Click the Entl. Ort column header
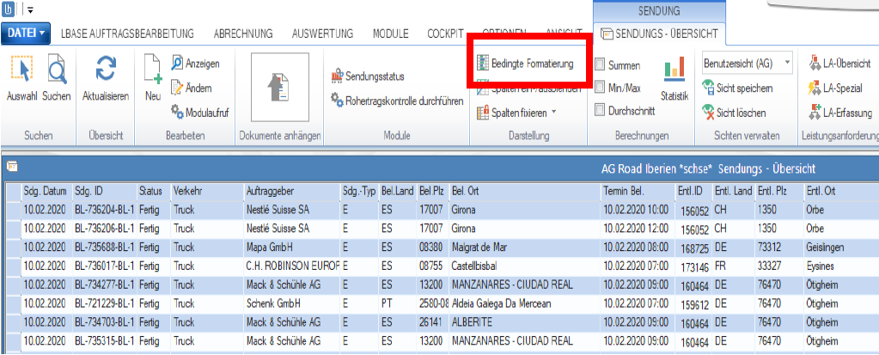The height and width of the screenshot is (355, 879). (841, 191)
